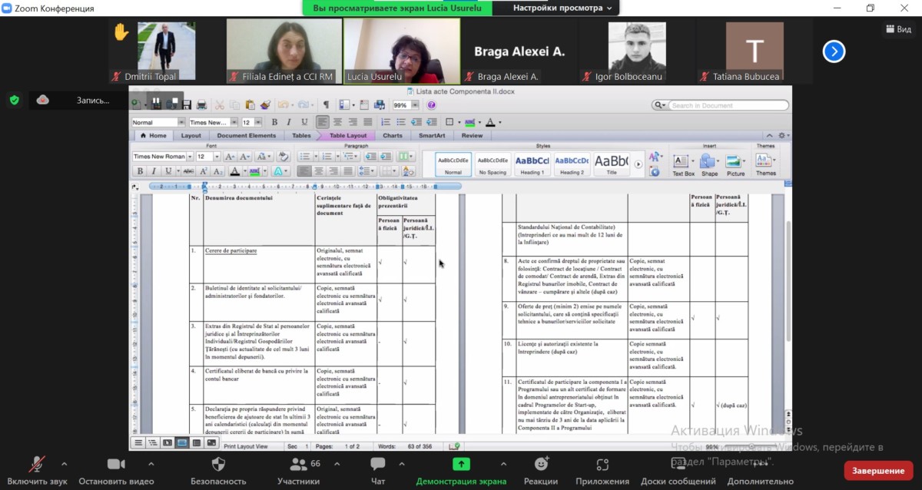Open the Table Layout ribbon tab
This screenshot has width=922, height=490.
(x=348, y=136)
